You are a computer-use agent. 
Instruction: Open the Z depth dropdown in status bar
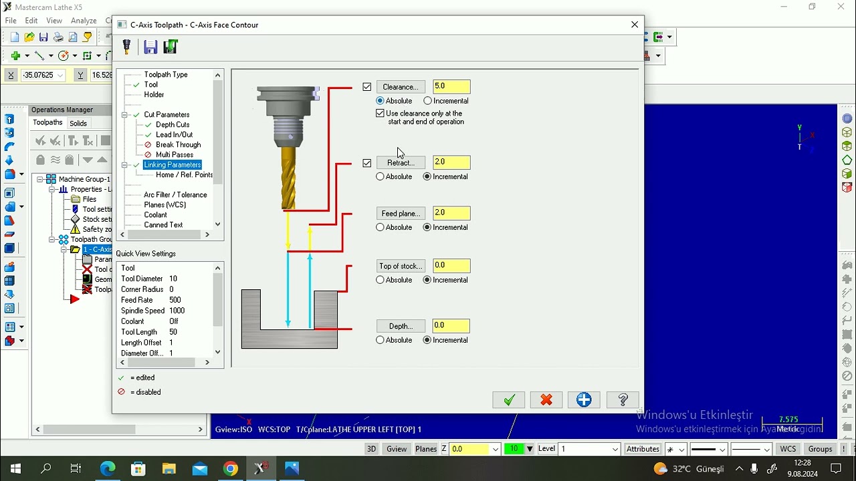point(496,449)
